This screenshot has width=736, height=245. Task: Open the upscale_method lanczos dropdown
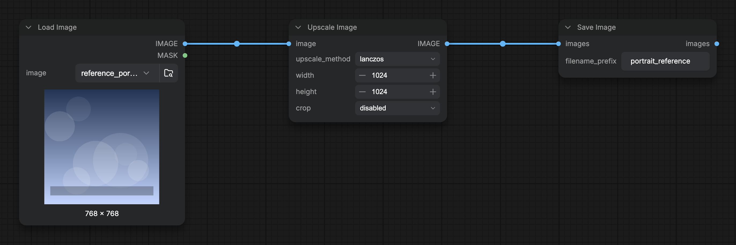click(398, 59)
